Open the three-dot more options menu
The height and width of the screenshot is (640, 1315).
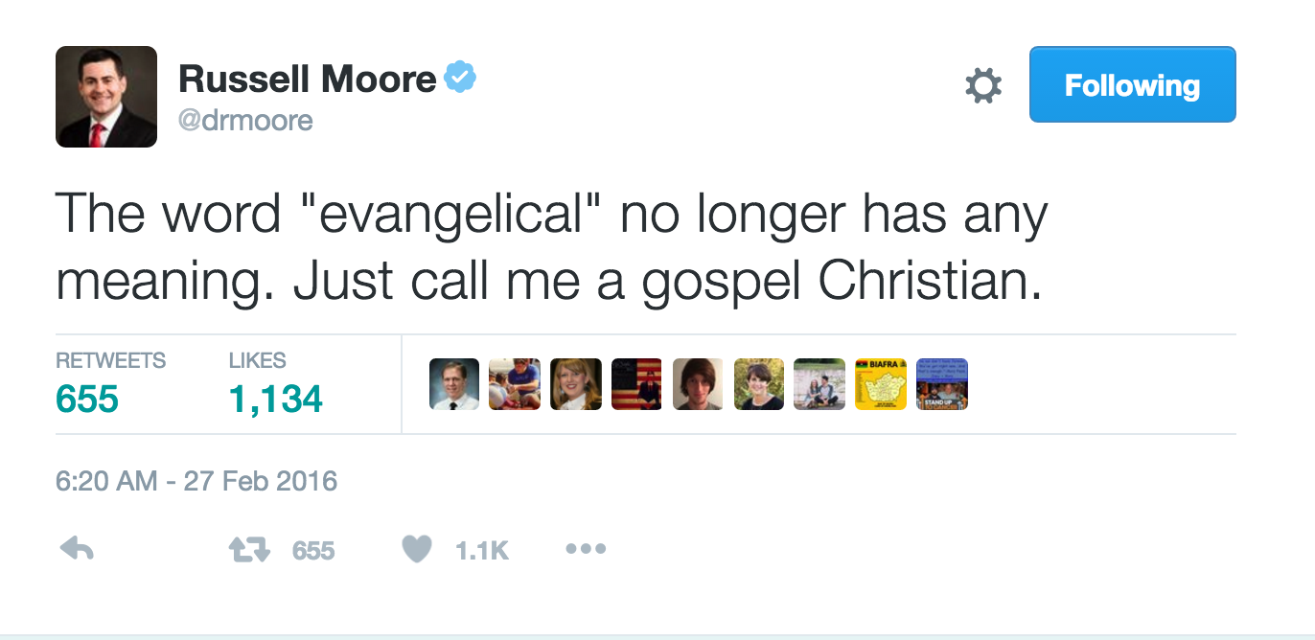point(586,549)
